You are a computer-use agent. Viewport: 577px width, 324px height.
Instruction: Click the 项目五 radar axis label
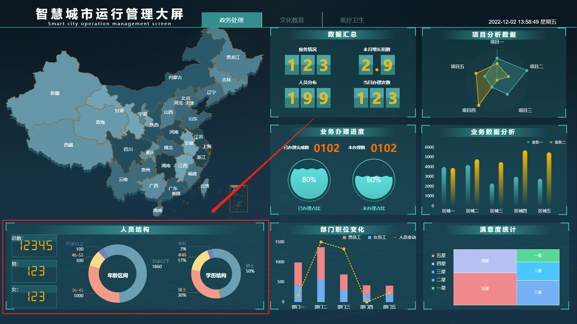(x=457, y=67)
